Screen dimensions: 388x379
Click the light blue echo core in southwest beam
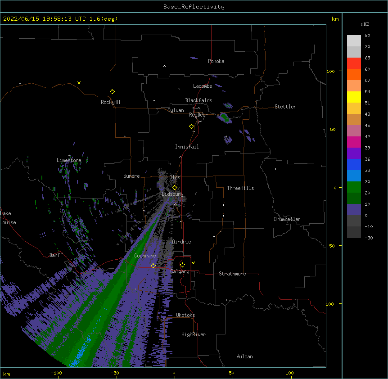point(81,352)
